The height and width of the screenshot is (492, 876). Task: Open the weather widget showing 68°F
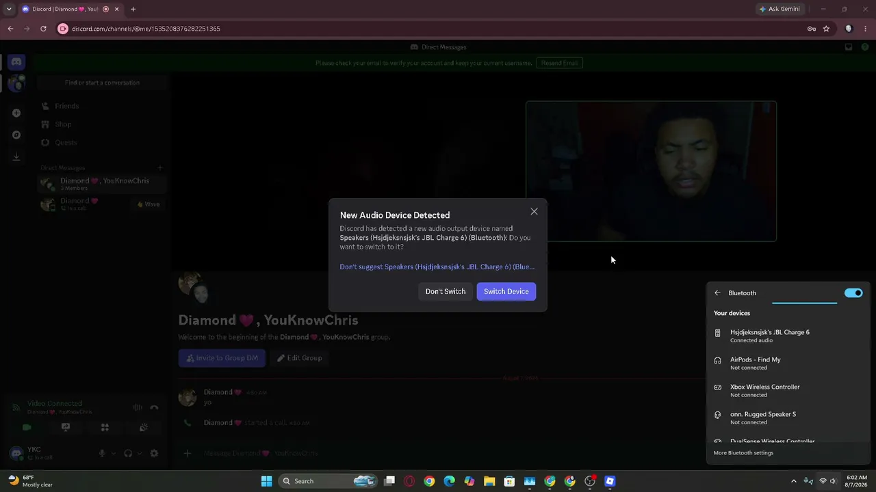point(30,481)
